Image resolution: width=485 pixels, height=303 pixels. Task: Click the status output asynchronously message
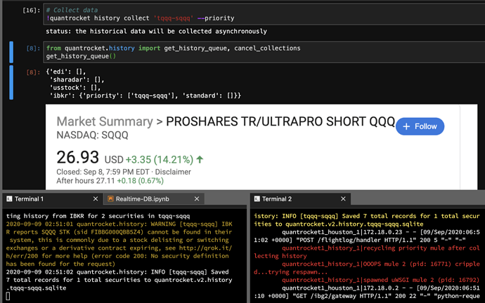click(x=156, y=31)
